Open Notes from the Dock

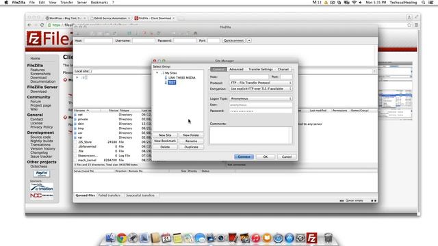tap(177, 238)
